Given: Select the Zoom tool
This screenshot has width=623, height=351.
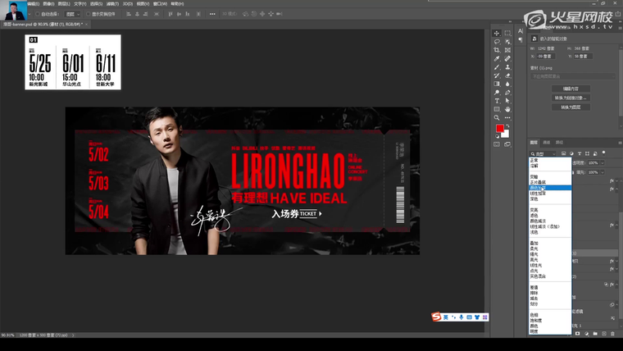Looking at the screenshot, I should tap(497, 118).
